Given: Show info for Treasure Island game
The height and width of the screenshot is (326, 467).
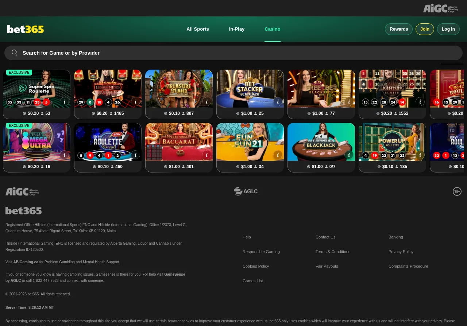Looking at the screenshot, I should [x=207, y=102].
